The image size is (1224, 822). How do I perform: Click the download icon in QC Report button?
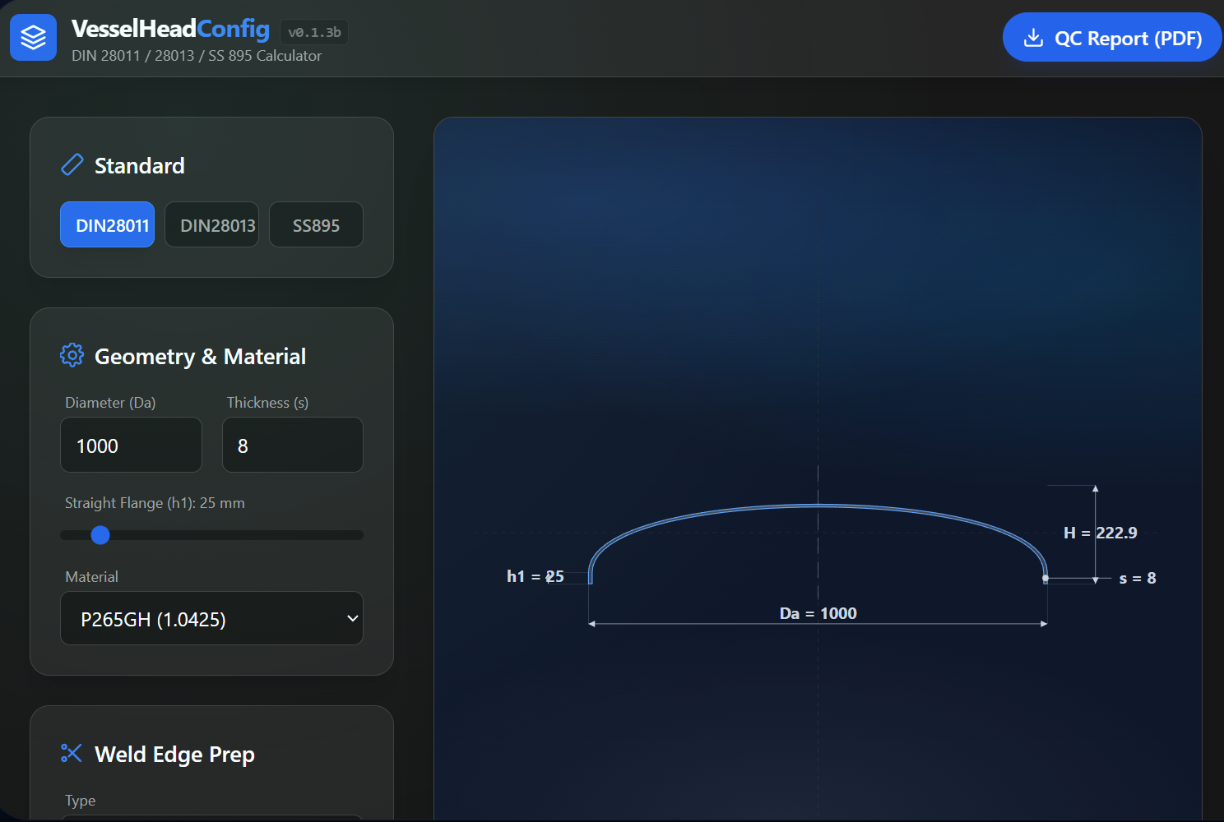point(1033,38)
